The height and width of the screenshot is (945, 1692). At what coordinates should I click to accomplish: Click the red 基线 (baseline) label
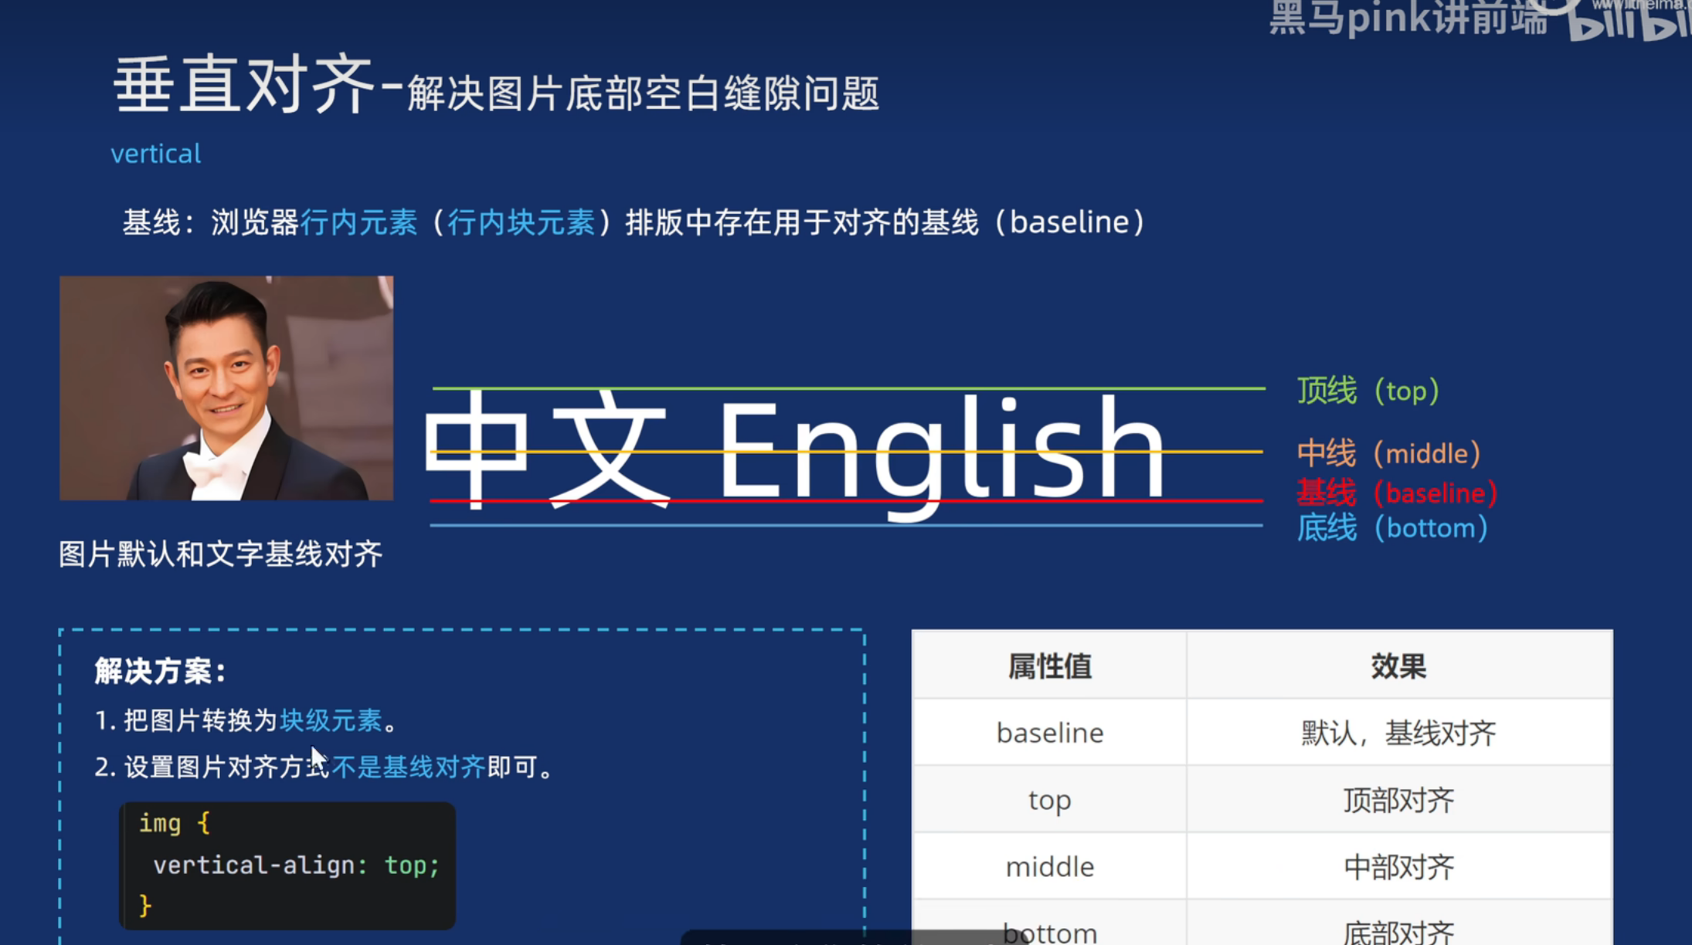click(1397, 493)
